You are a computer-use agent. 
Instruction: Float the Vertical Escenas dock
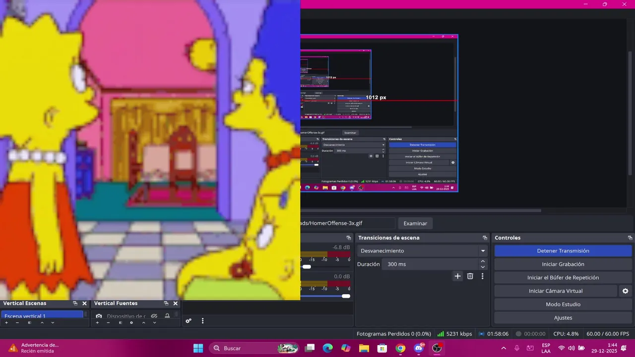[75, 303]
